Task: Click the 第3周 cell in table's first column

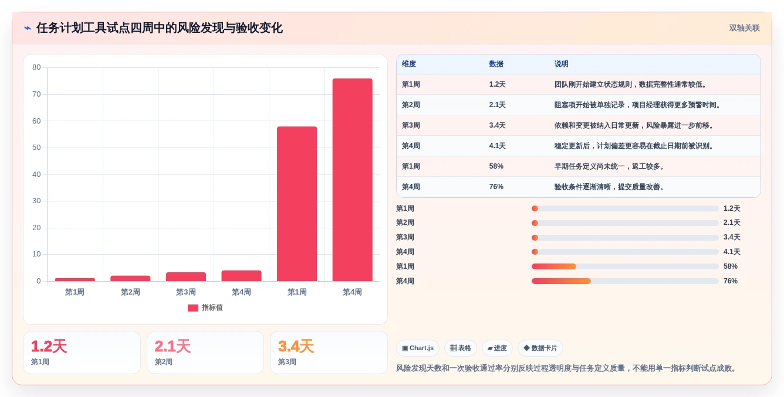Action: (x=411, y=126)
